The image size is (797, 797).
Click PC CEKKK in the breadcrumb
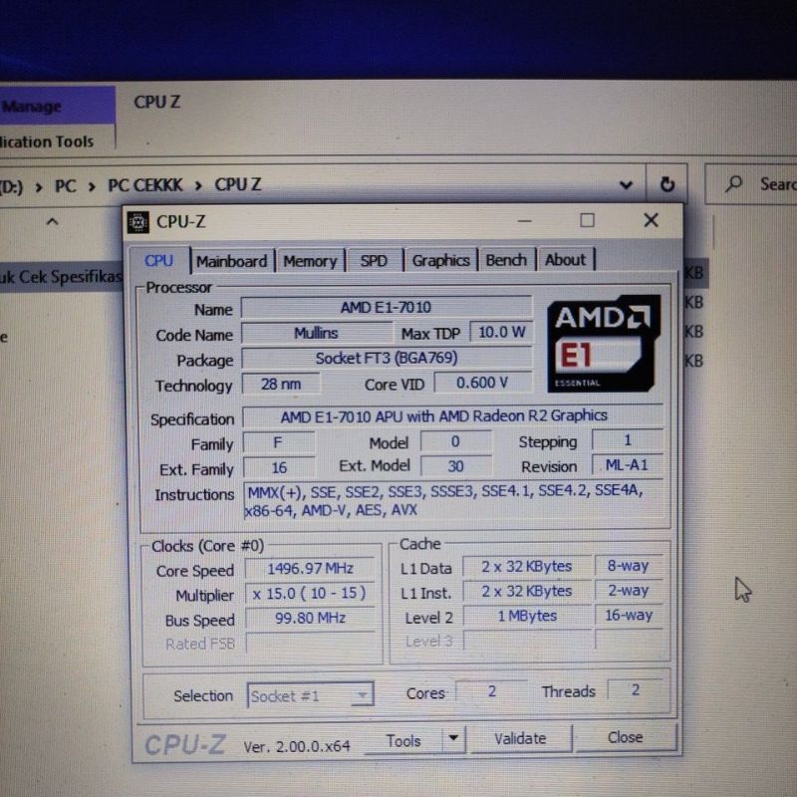[144, 185]
